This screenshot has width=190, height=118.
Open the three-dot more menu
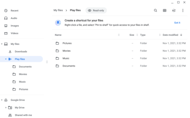(x=183, y=10)
